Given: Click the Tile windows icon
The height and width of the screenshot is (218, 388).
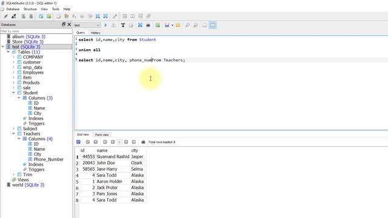Looking at the screenshot, I should click(125, 16).
